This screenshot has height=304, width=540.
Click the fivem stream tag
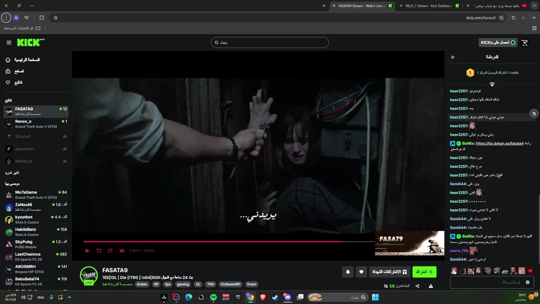pyautogui.click(x=252, y=284)
